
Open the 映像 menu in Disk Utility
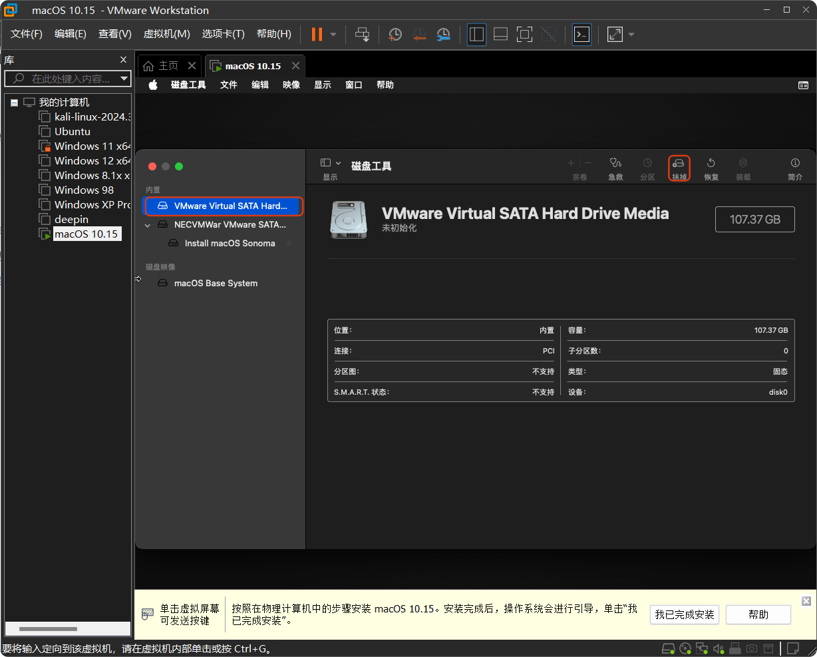tap(291, 85)
